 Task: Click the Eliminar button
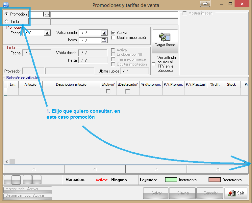pos(182,193)
